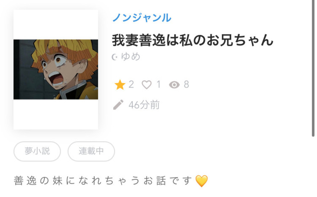The height and width of the screenshot is (197, 317).
Task: Tap the heart like icon
Action: (147, 85)
